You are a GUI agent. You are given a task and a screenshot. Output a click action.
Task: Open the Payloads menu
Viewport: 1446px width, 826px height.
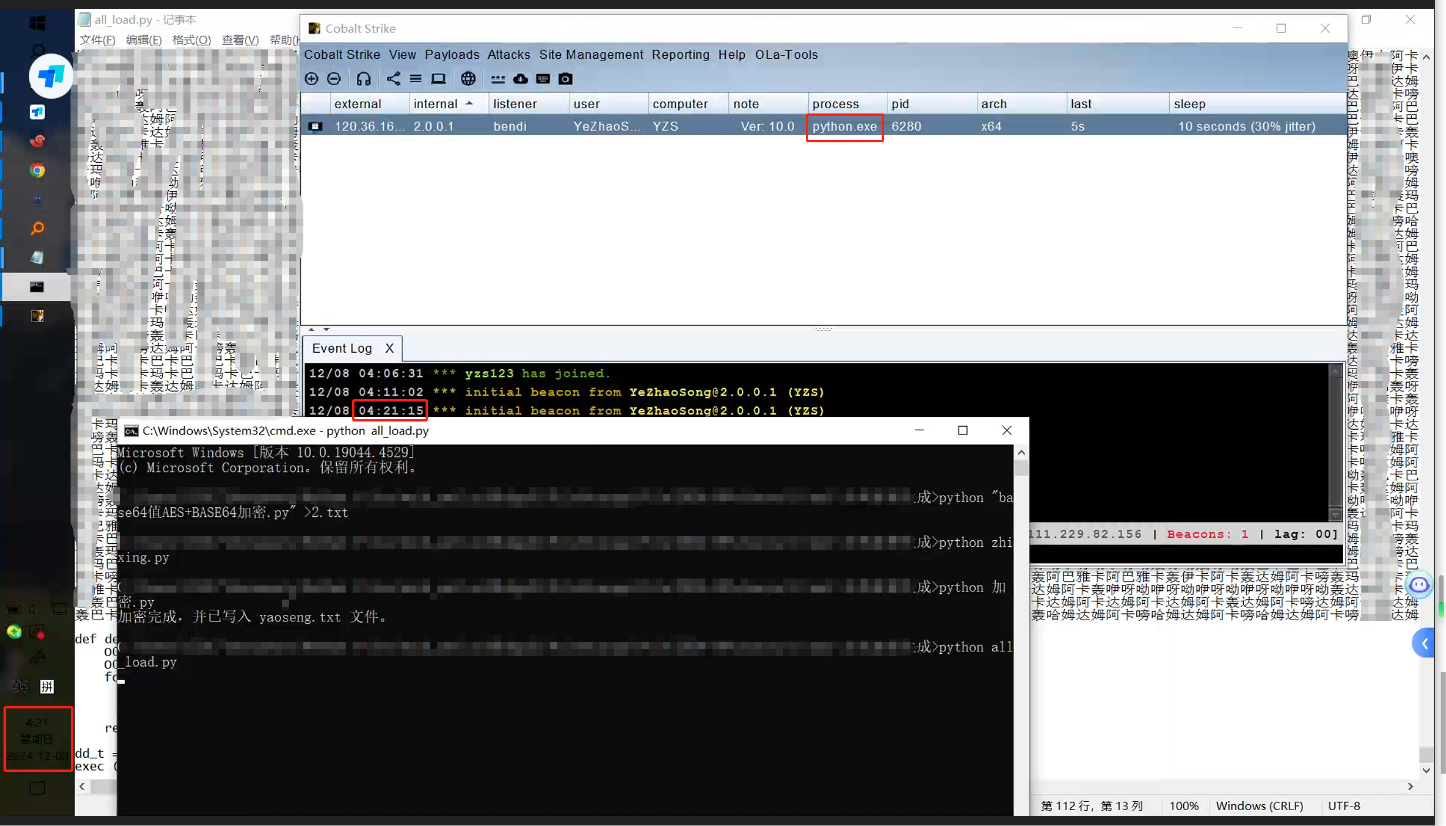tap(452, 55)
